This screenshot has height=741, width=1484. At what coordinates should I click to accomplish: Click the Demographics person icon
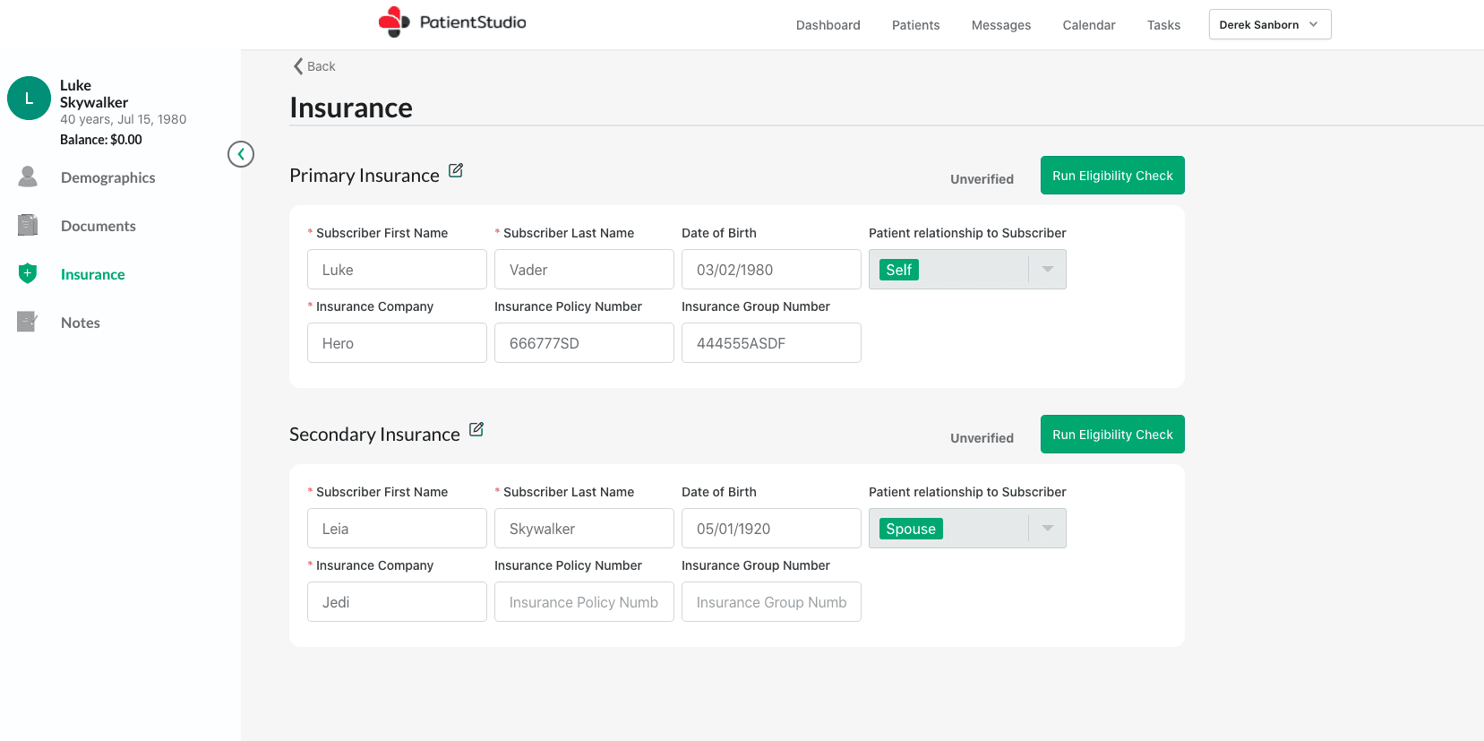coord(28,177)
